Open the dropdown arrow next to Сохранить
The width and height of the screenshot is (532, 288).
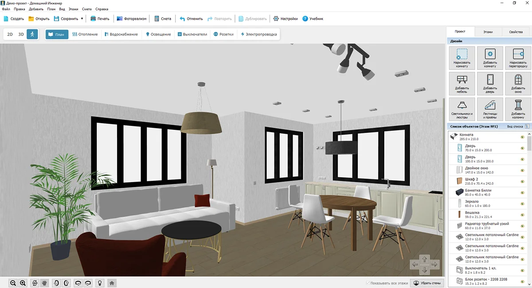pyautogui.click(x=82, y=19)
